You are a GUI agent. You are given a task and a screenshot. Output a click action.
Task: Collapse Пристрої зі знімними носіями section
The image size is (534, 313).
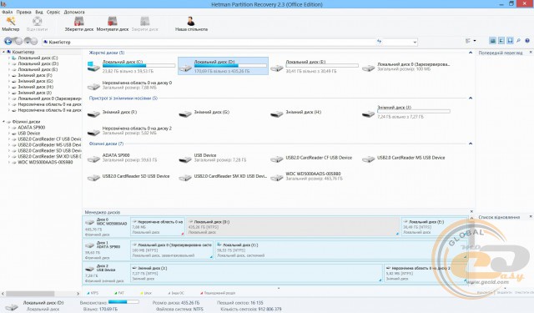pos(471,98)
